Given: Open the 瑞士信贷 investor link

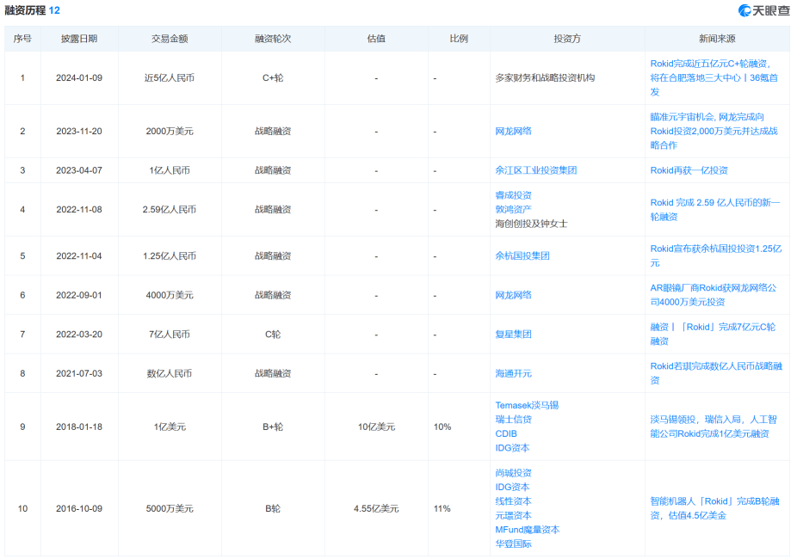Looking at the screenshot, I should coord(513,420).
